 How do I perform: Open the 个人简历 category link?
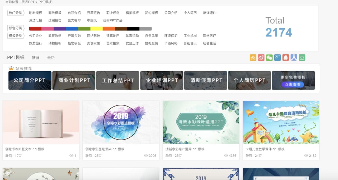point(190,13)
